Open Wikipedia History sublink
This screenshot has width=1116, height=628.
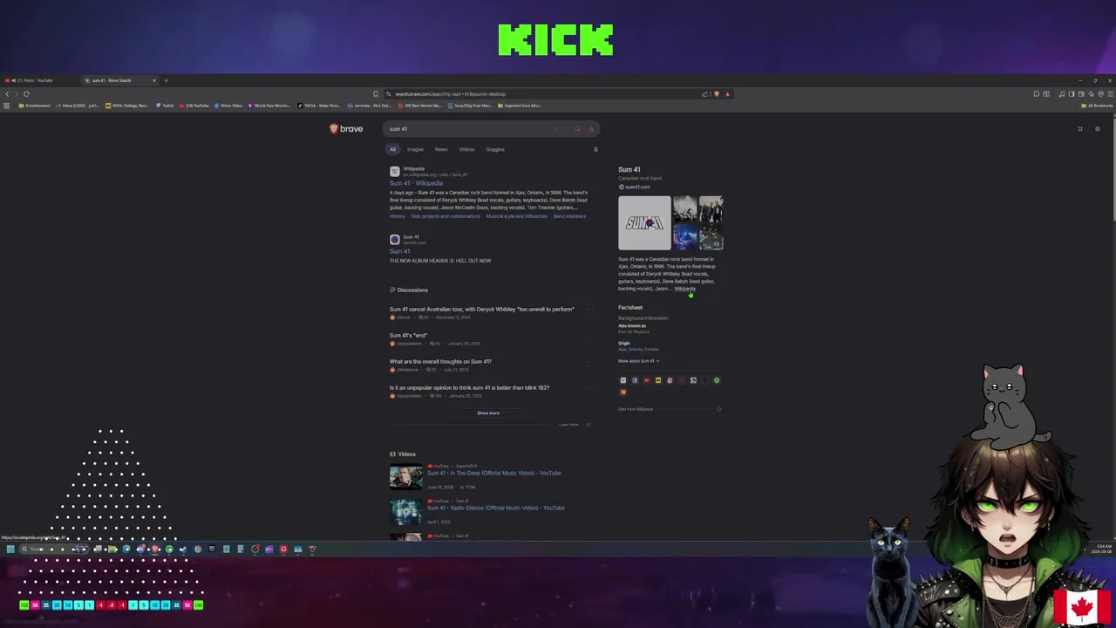[397, 216]
